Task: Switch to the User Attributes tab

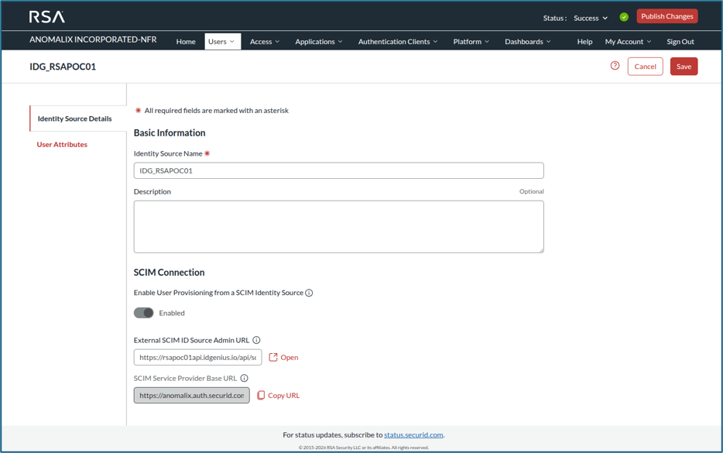Action: pyautogui.click(x=62, y=144)
